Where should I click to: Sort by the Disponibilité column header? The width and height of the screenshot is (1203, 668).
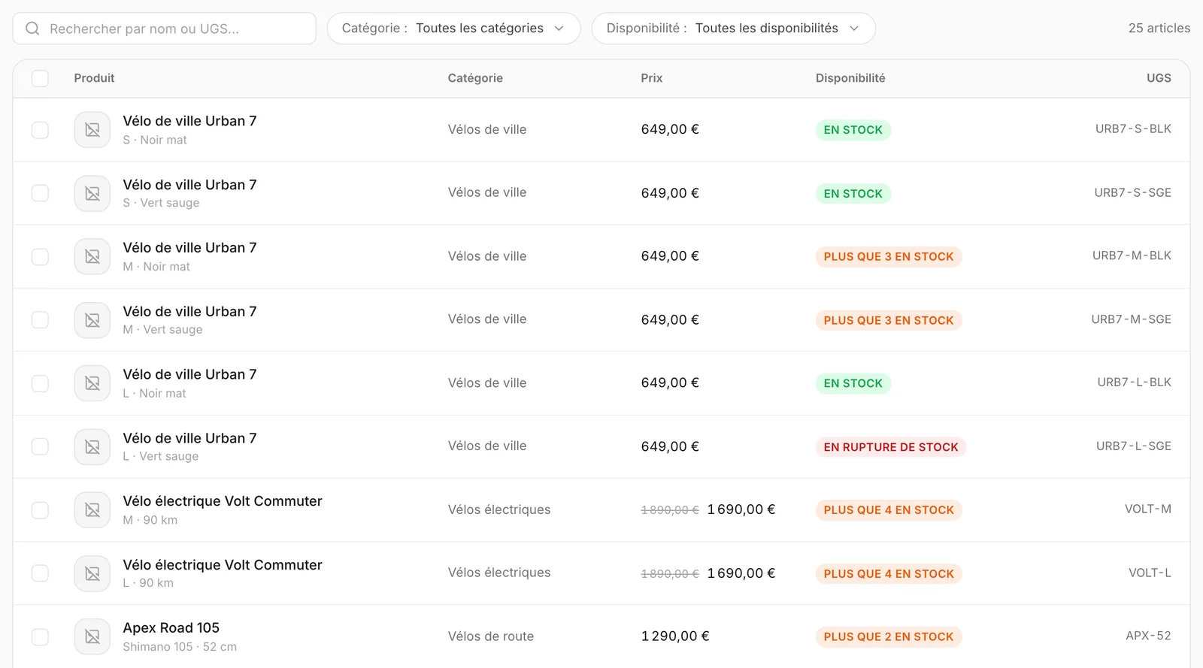tap(850, 78)
